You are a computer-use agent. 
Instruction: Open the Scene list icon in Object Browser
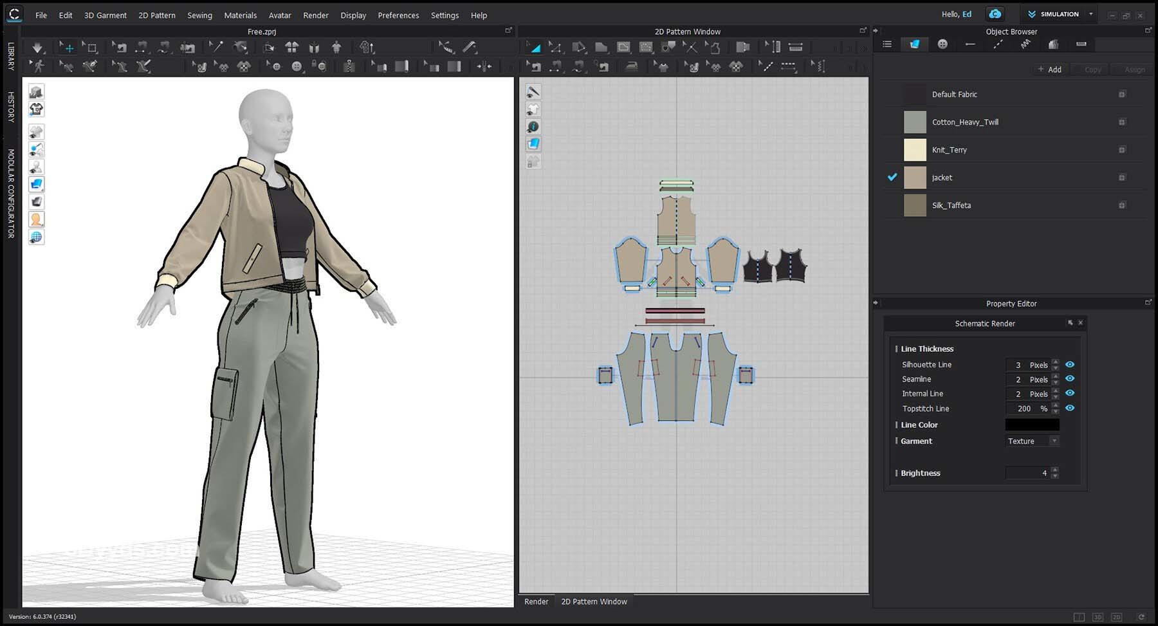(x=887, y=44)
